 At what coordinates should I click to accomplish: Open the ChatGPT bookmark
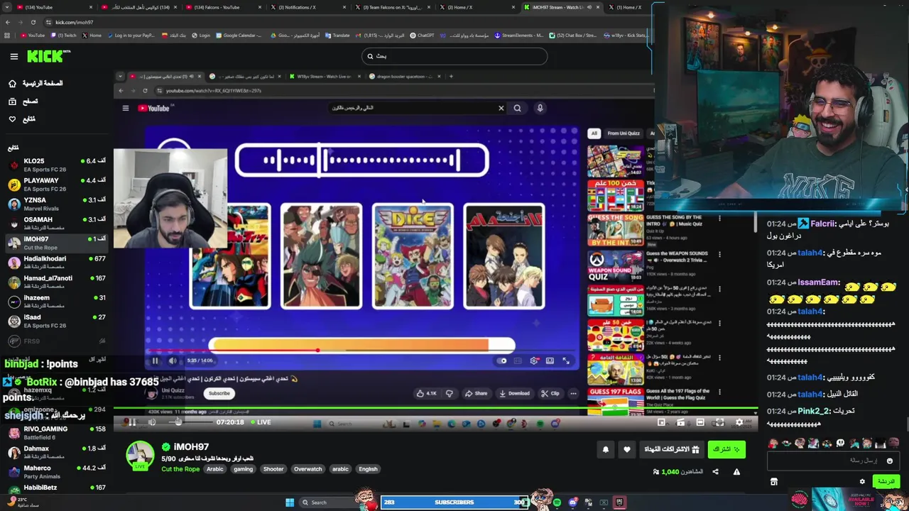[422, 35]
